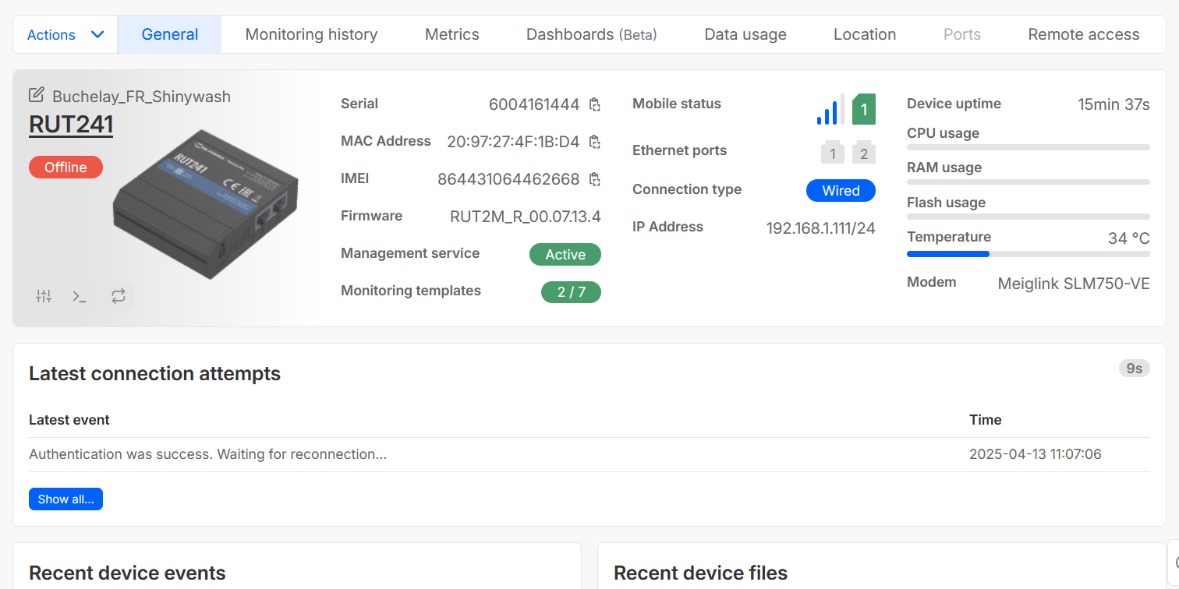Click the 9s refresh countdown badge

(1134, 369)
